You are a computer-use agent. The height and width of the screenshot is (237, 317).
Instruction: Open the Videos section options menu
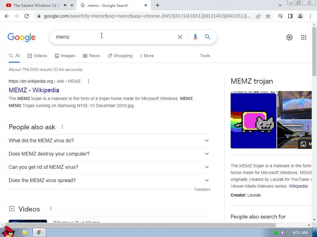click(51, 209)
